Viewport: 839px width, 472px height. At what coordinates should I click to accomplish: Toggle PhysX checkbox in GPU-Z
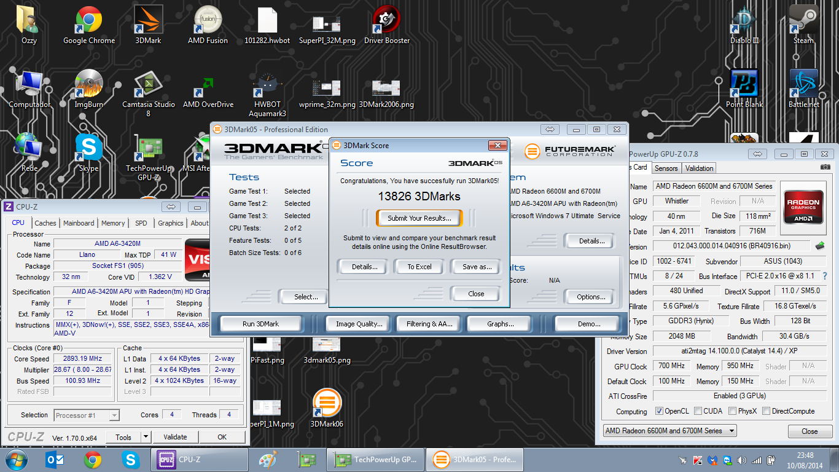733,411
